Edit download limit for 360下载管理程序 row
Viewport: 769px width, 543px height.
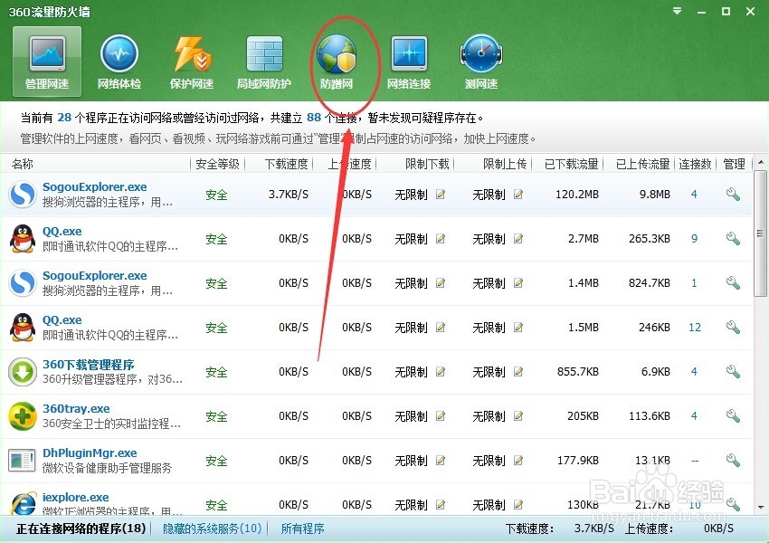pos(441,372)
